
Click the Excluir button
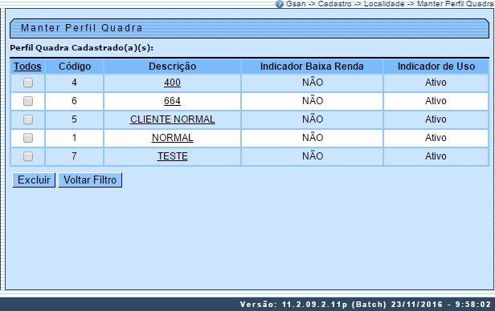[x=34, y=180]
